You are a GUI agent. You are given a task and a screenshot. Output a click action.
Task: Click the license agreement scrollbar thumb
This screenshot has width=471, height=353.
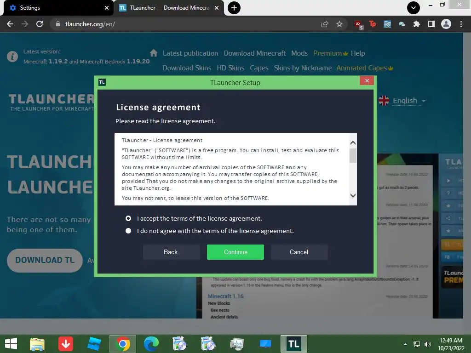(353, 155)
